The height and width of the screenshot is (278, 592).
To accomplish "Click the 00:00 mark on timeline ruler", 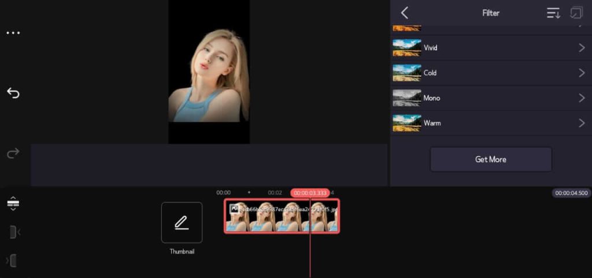I will click(x=224, y=193).
